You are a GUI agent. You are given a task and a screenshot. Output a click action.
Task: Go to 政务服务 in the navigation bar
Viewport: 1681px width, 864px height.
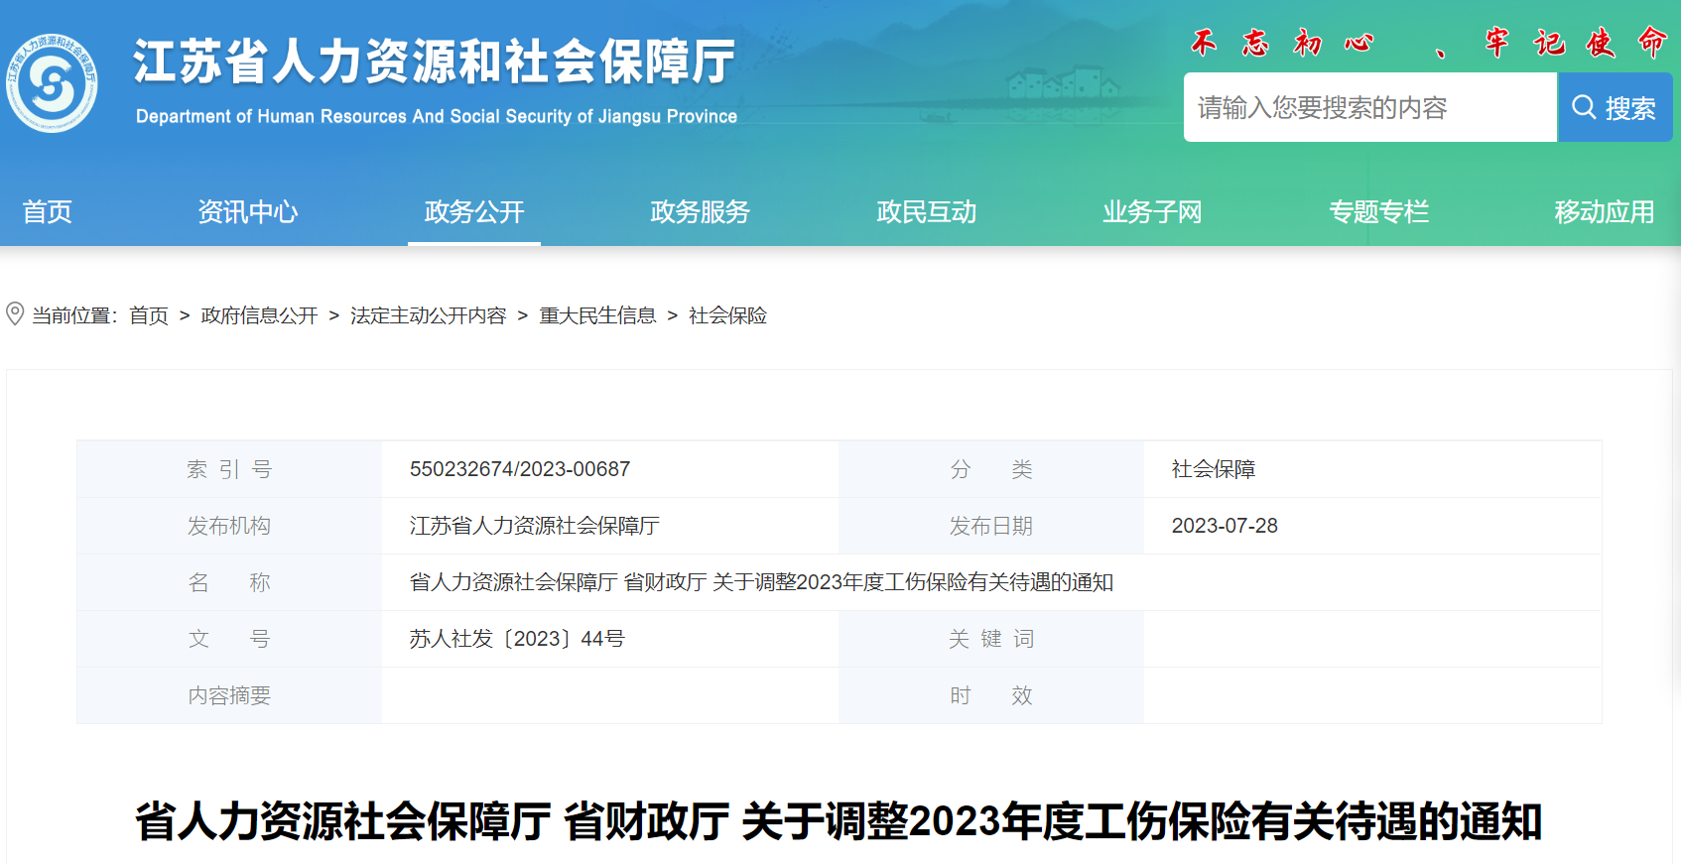[x=700, y=212]
